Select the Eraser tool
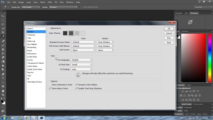This screenshot has height=120, width=213. pos(3,57)
